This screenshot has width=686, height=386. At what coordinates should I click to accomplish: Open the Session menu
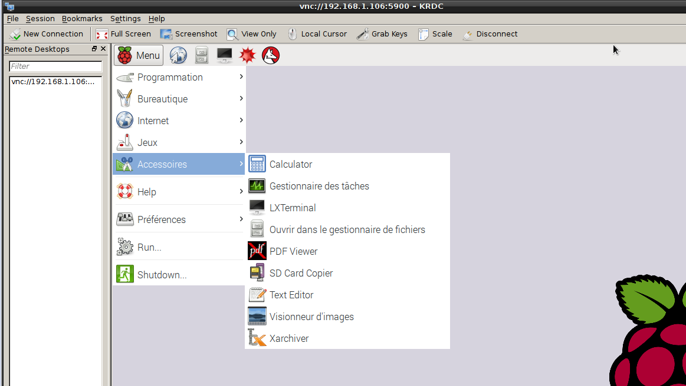(40, 18)
